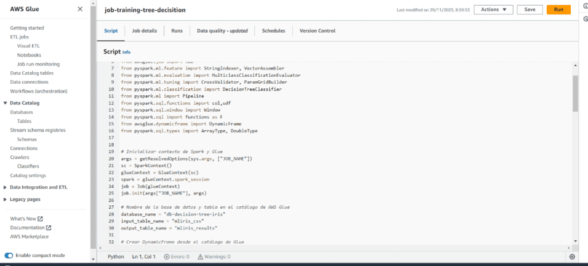
Task: Expand Data Integration and ETL section
Action: point(6,187)
